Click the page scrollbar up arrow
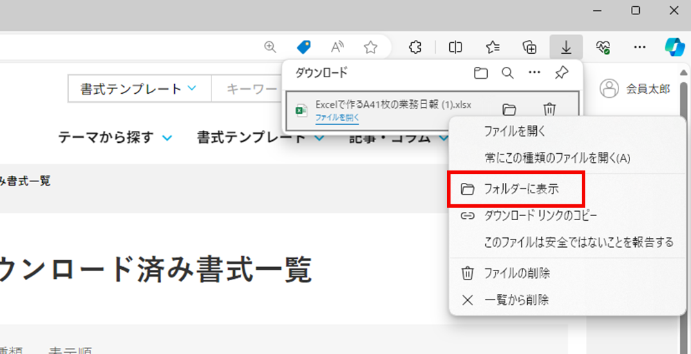691x354 pixels. [683, 72]
